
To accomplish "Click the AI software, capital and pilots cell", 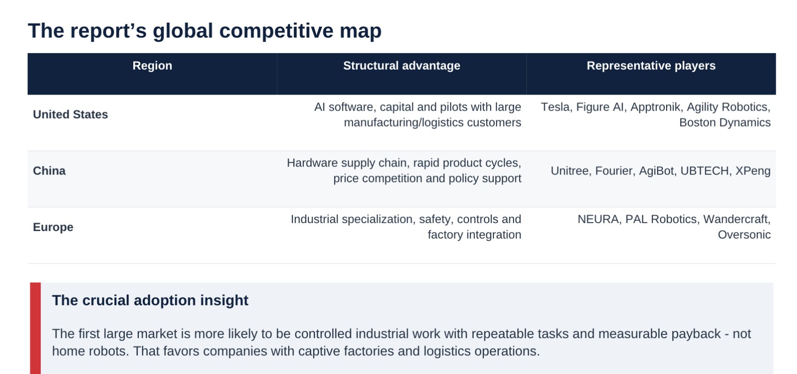I will point(402,123).
